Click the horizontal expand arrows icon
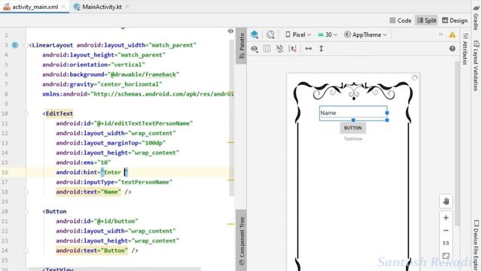This screenshot has width=482, height=271. pos(308,49)
